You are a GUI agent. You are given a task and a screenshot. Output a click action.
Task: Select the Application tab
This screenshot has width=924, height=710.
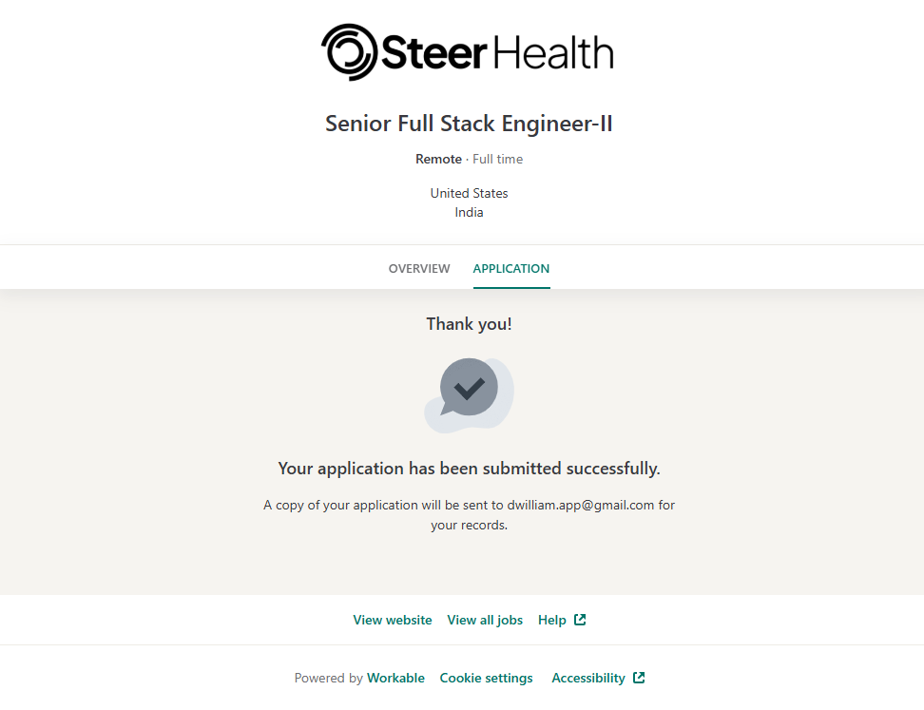511,269
